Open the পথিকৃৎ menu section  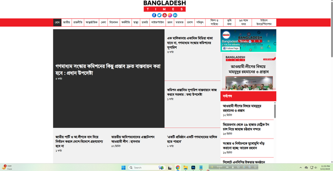point(200,22)
